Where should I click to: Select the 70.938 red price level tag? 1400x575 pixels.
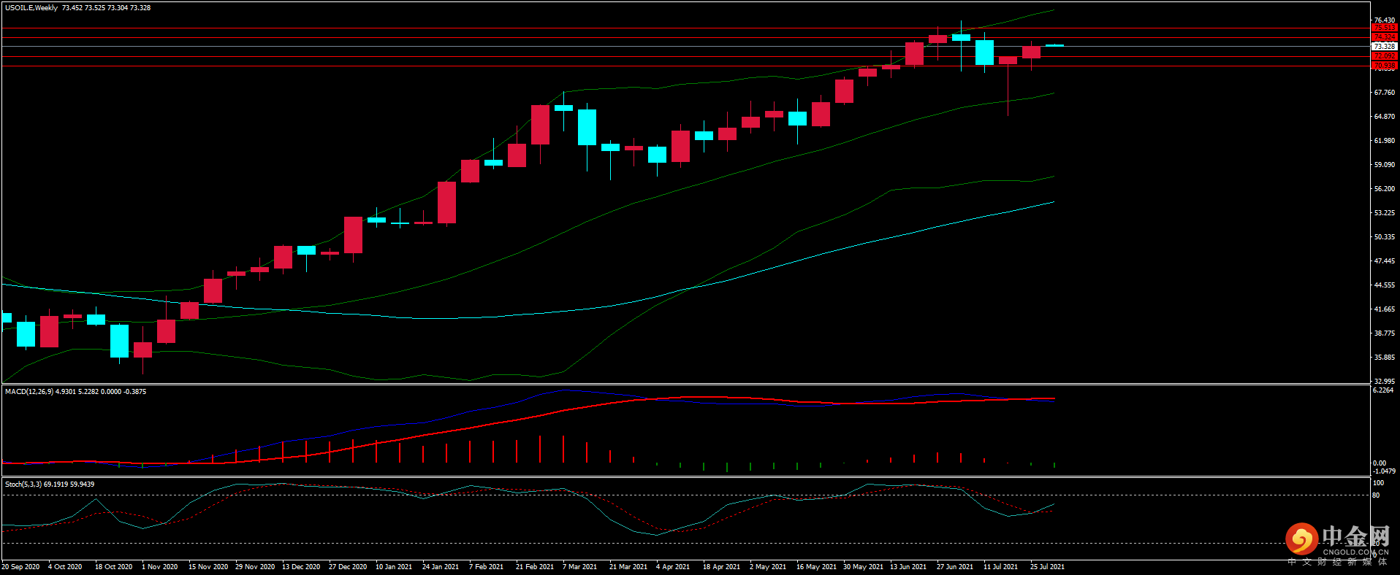[x=1384, y=66]
